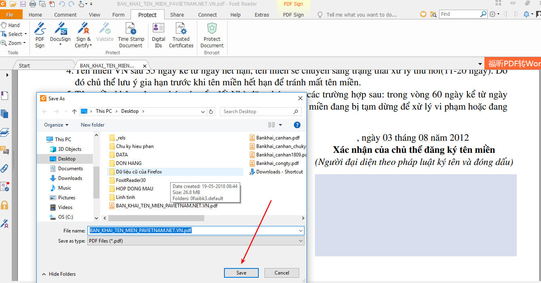Image resolution: width=541 pixels, height=283 pixels.
Task: Click the navigation tree vertical scrollbar
Action: pos(96,182)
